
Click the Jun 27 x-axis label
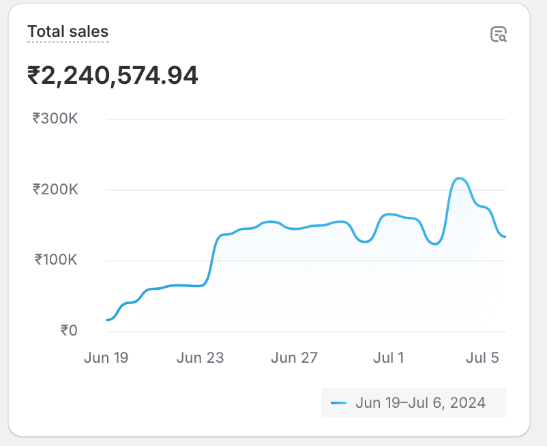tap(294, 358)
